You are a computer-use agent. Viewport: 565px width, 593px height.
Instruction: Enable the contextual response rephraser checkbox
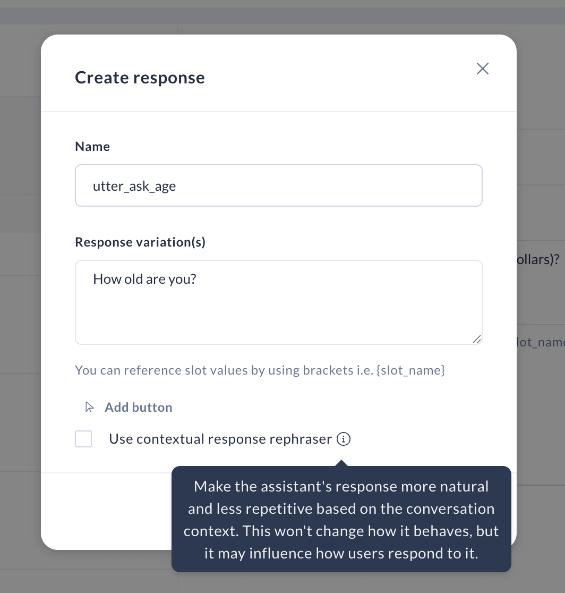pyautogui.click(x=83, y=439)
